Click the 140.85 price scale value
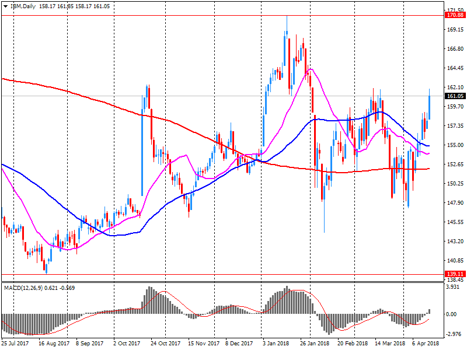The image size is (467, 350). (455, 260)
